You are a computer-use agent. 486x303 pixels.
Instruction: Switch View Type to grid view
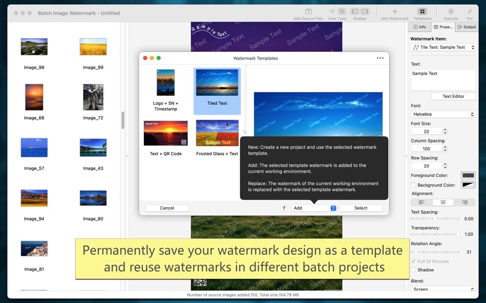[342, 11]
